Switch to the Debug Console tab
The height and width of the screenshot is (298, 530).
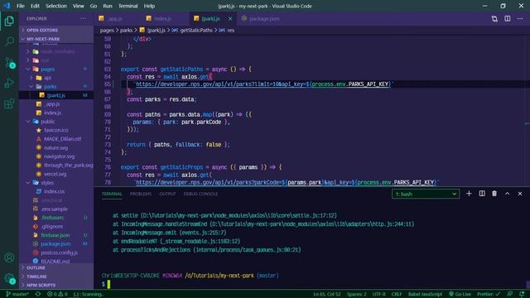200,194
